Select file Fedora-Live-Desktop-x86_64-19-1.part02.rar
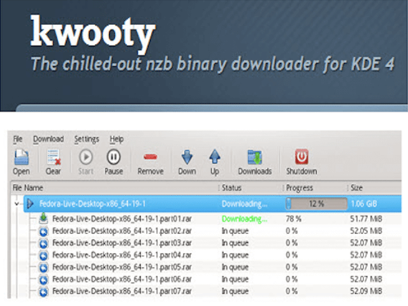Screen dimensions: 408x306 click(x=122, y=231)
